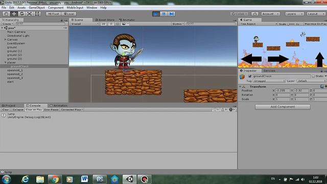The image size is (327, 184).
Task: Uncheck groundCheck active checkbox
Action: point(250,76)
